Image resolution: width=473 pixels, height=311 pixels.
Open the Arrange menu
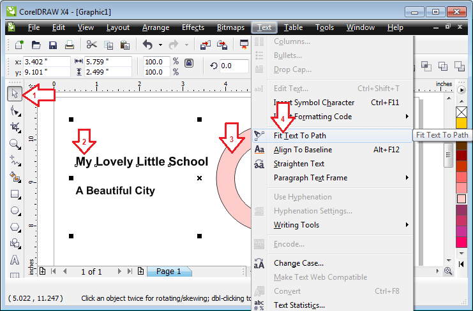coord(156,27)
